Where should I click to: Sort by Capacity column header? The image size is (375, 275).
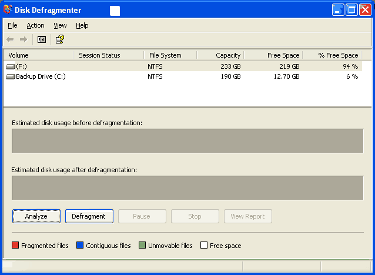tap(220, 55)
